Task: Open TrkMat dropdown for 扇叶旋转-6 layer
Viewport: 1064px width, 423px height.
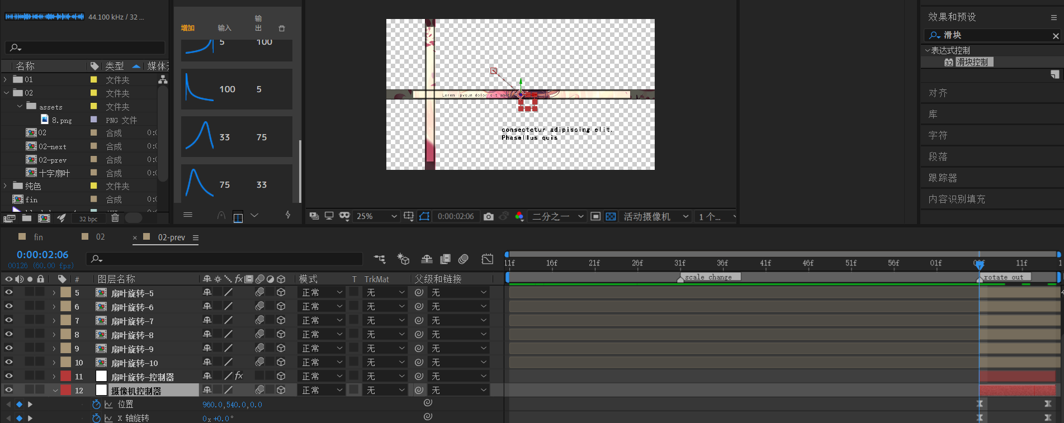Action: coord(385,306)
